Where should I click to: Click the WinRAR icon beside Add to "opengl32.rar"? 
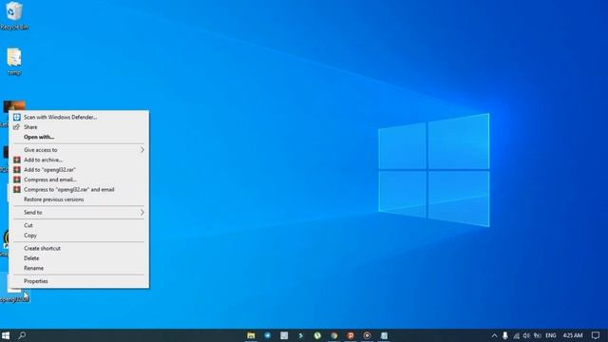coord(17,169)
